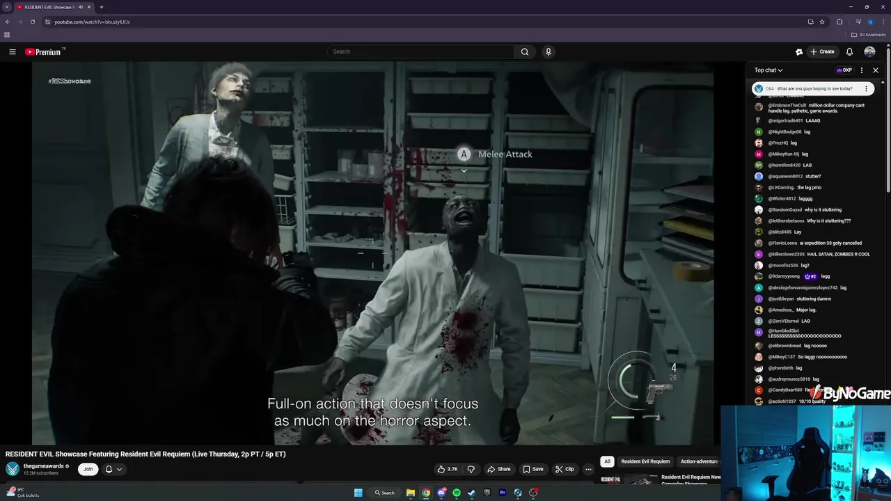The image size is (891, 501).
Task: Create a clip with the Clip button
Action: [565, 469]
